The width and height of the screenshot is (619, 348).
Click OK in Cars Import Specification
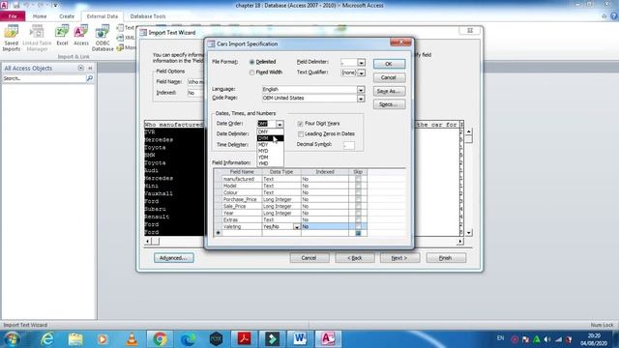point(389,64)
